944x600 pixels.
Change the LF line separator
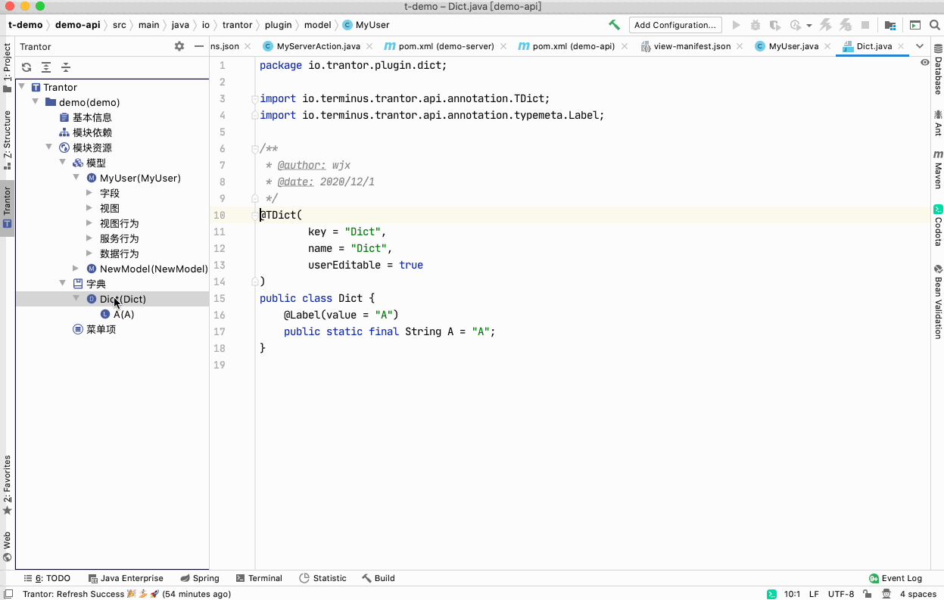814,594
